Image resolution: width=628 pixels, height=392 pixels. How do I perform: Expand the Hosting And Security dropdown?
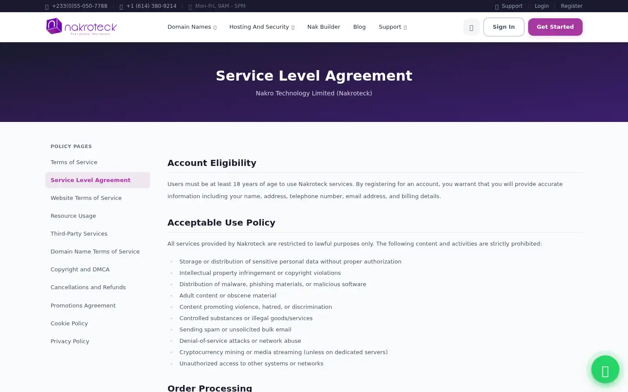point(262,27)
